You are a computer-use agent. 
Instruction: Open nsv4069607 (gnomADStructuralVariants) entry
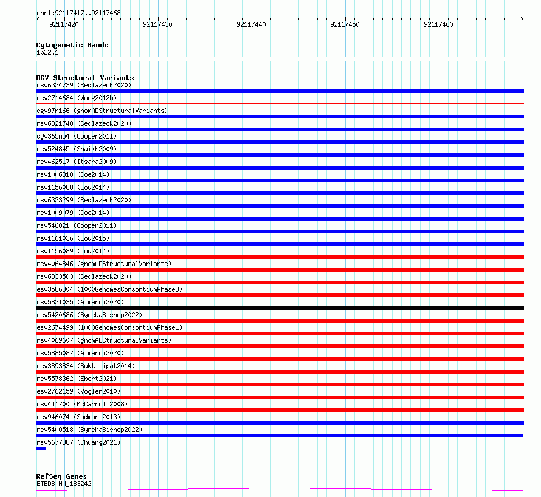pos(104,340)
